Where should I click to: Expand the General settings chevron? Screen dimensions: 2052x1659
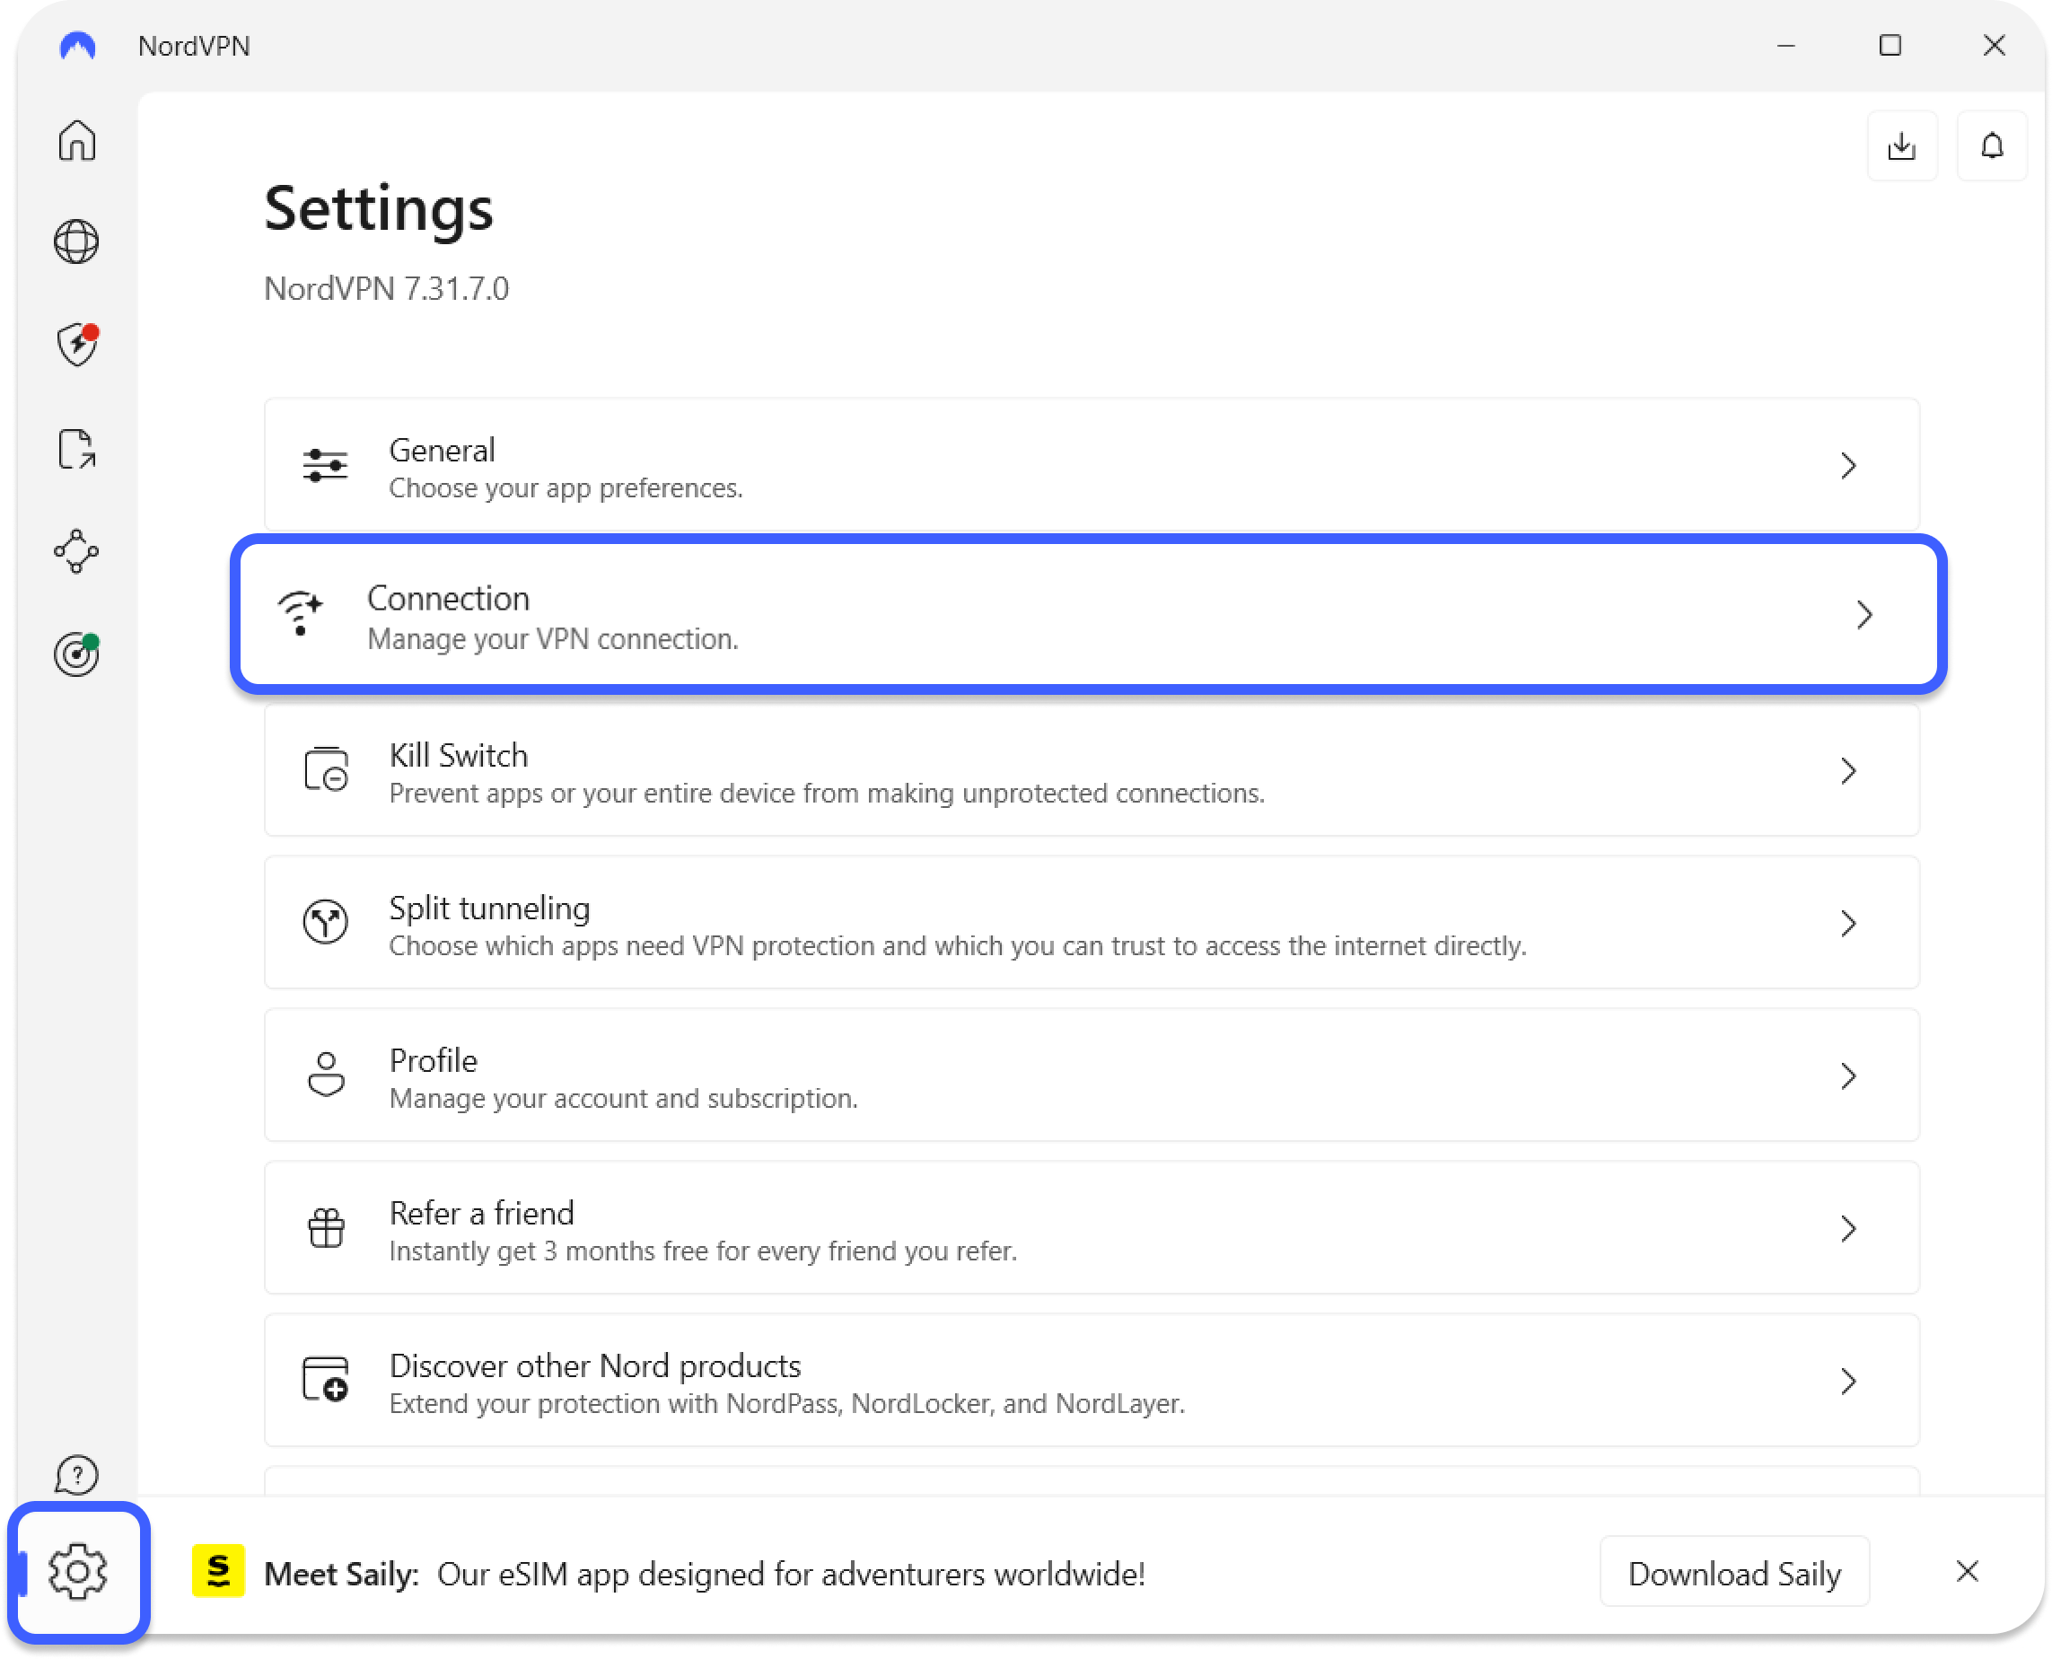tap(1847, 466)
